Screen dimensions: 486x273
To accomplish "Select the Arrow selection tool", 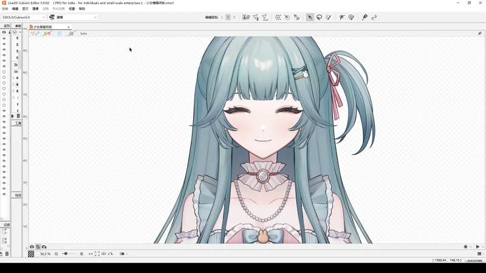I will (x=310, y=18).
